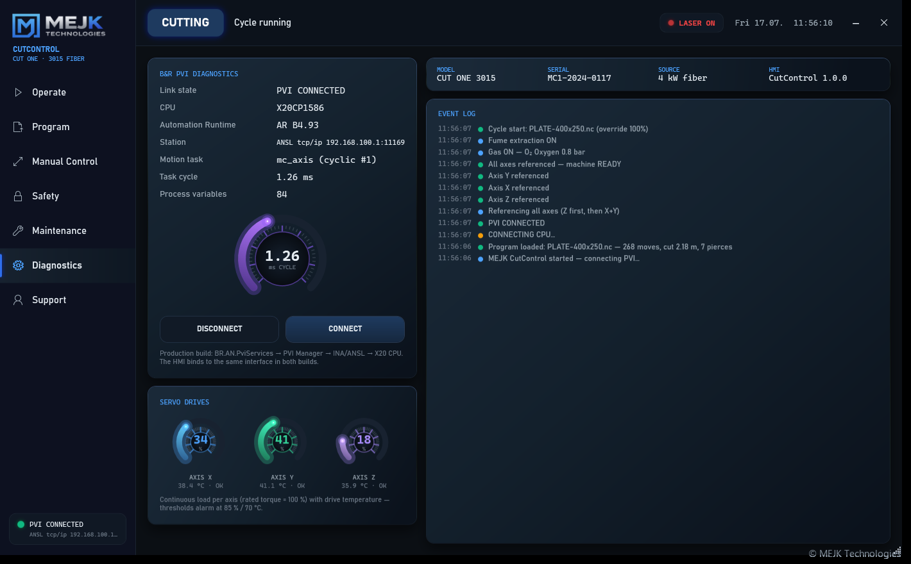This screenshot has width=911, height=564.
Task: Click the Station address ANSL tcp/ip value
Action: [x=341, y=142]
